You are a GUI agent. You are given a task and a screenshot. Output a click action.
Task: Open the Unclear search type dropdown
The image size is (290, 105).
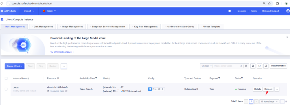pyautogui.click(x=206, y=66)
